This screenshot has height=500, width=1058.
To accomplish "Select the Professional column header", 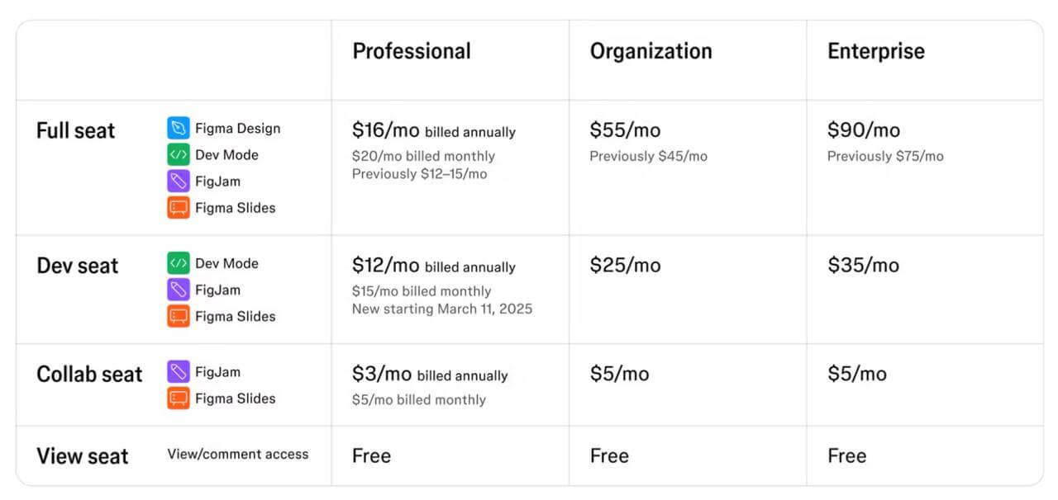I will [x=412, y=51].
